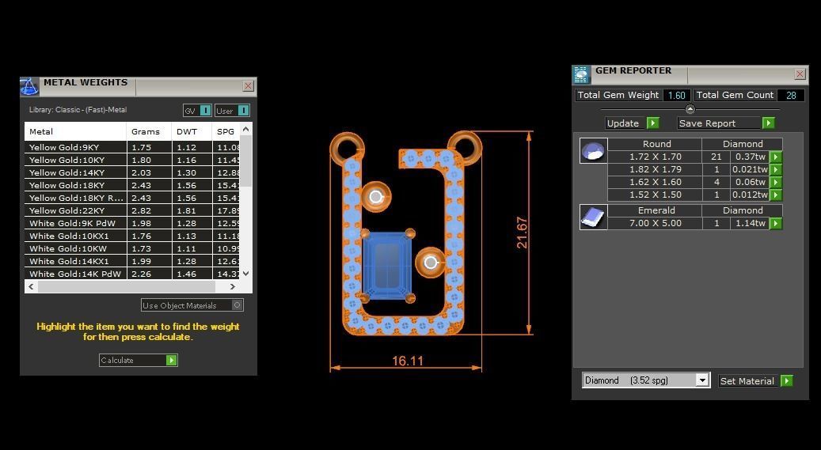This screenshot has width=821, height=450.
Task: Select the White Gold:10KW row
Action: click(x=132, y=248)
